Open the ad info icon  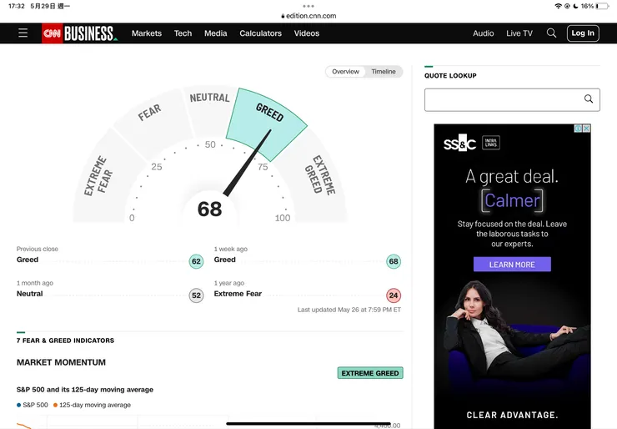point(577,129)
